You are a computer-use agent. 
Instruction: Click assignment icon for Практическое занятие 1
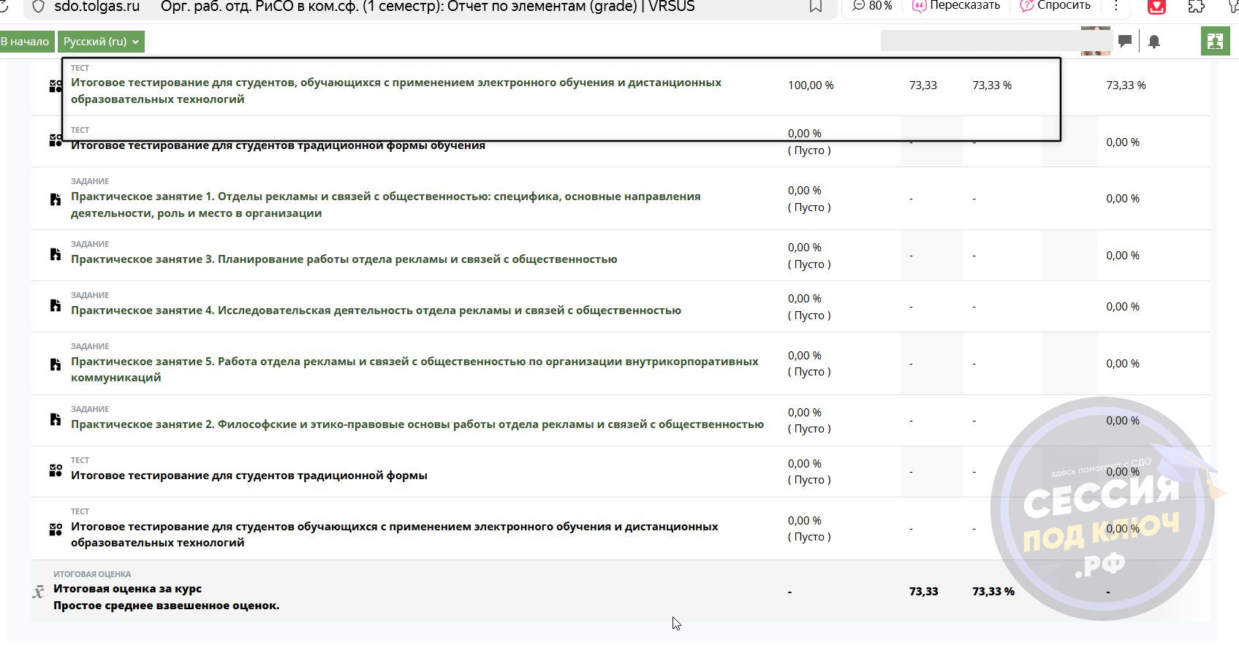coord(56,199)
